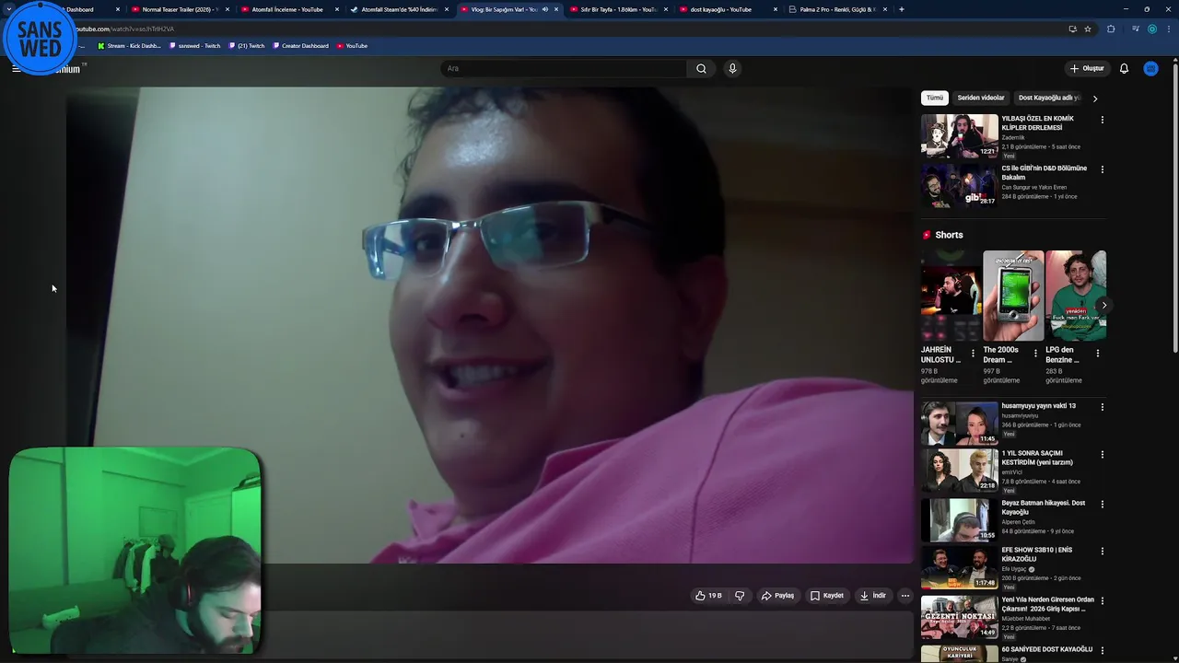Share the video via Paylaş
Viewport: 1179px width, 663px height.
tap(777, 596)
